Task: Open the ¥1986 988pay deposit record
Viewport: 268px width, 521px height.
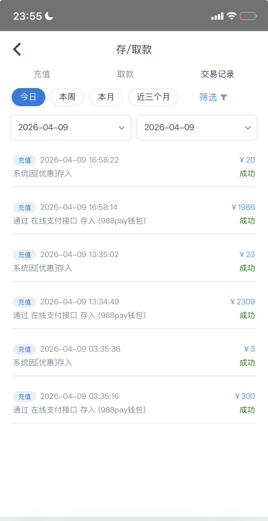Action: pyautogui.click(x=134, y=214)
